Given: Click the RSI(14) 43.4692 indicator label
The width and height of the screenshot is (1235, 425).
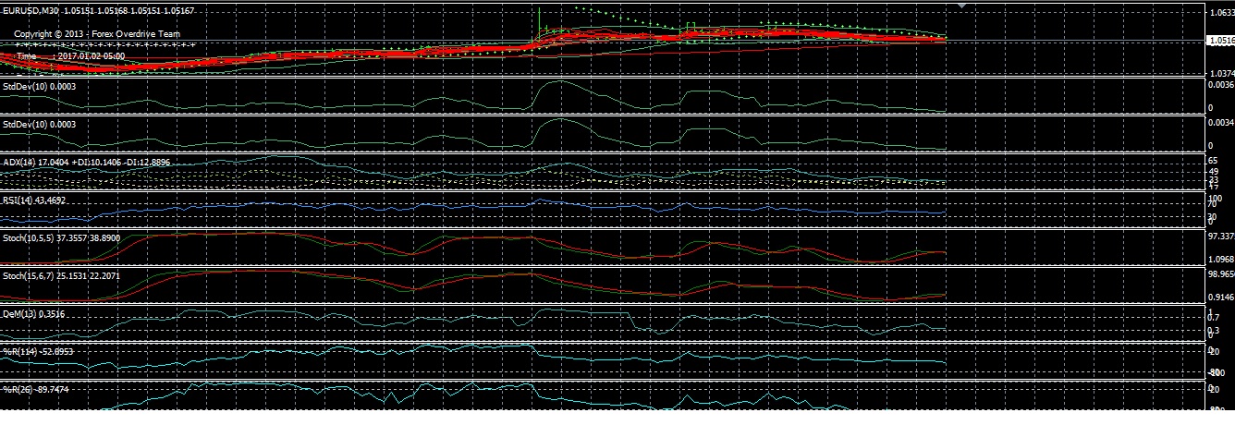Looking at the screenshot, I should click(x=35, y=200).
